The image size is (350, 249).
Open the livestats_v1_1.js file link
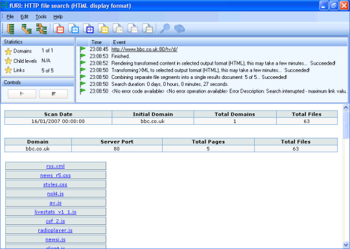coord(55,211)
